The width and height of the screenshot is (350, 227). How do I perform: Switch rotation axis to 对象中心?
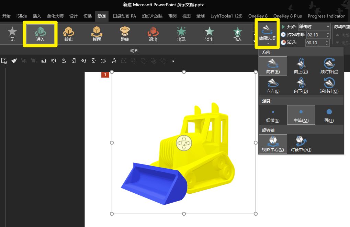(301, 144)
